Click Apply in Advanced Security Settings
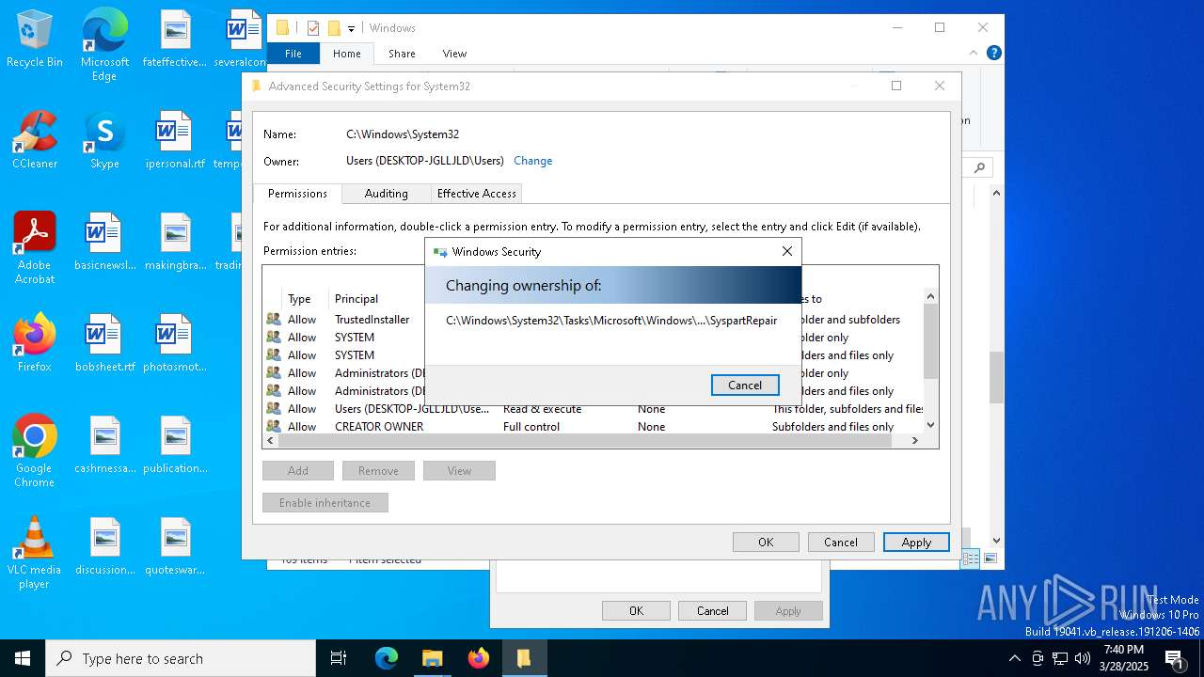Viewport: 1204px width, 677px height. pyautogui.click(x=916, y=542)
